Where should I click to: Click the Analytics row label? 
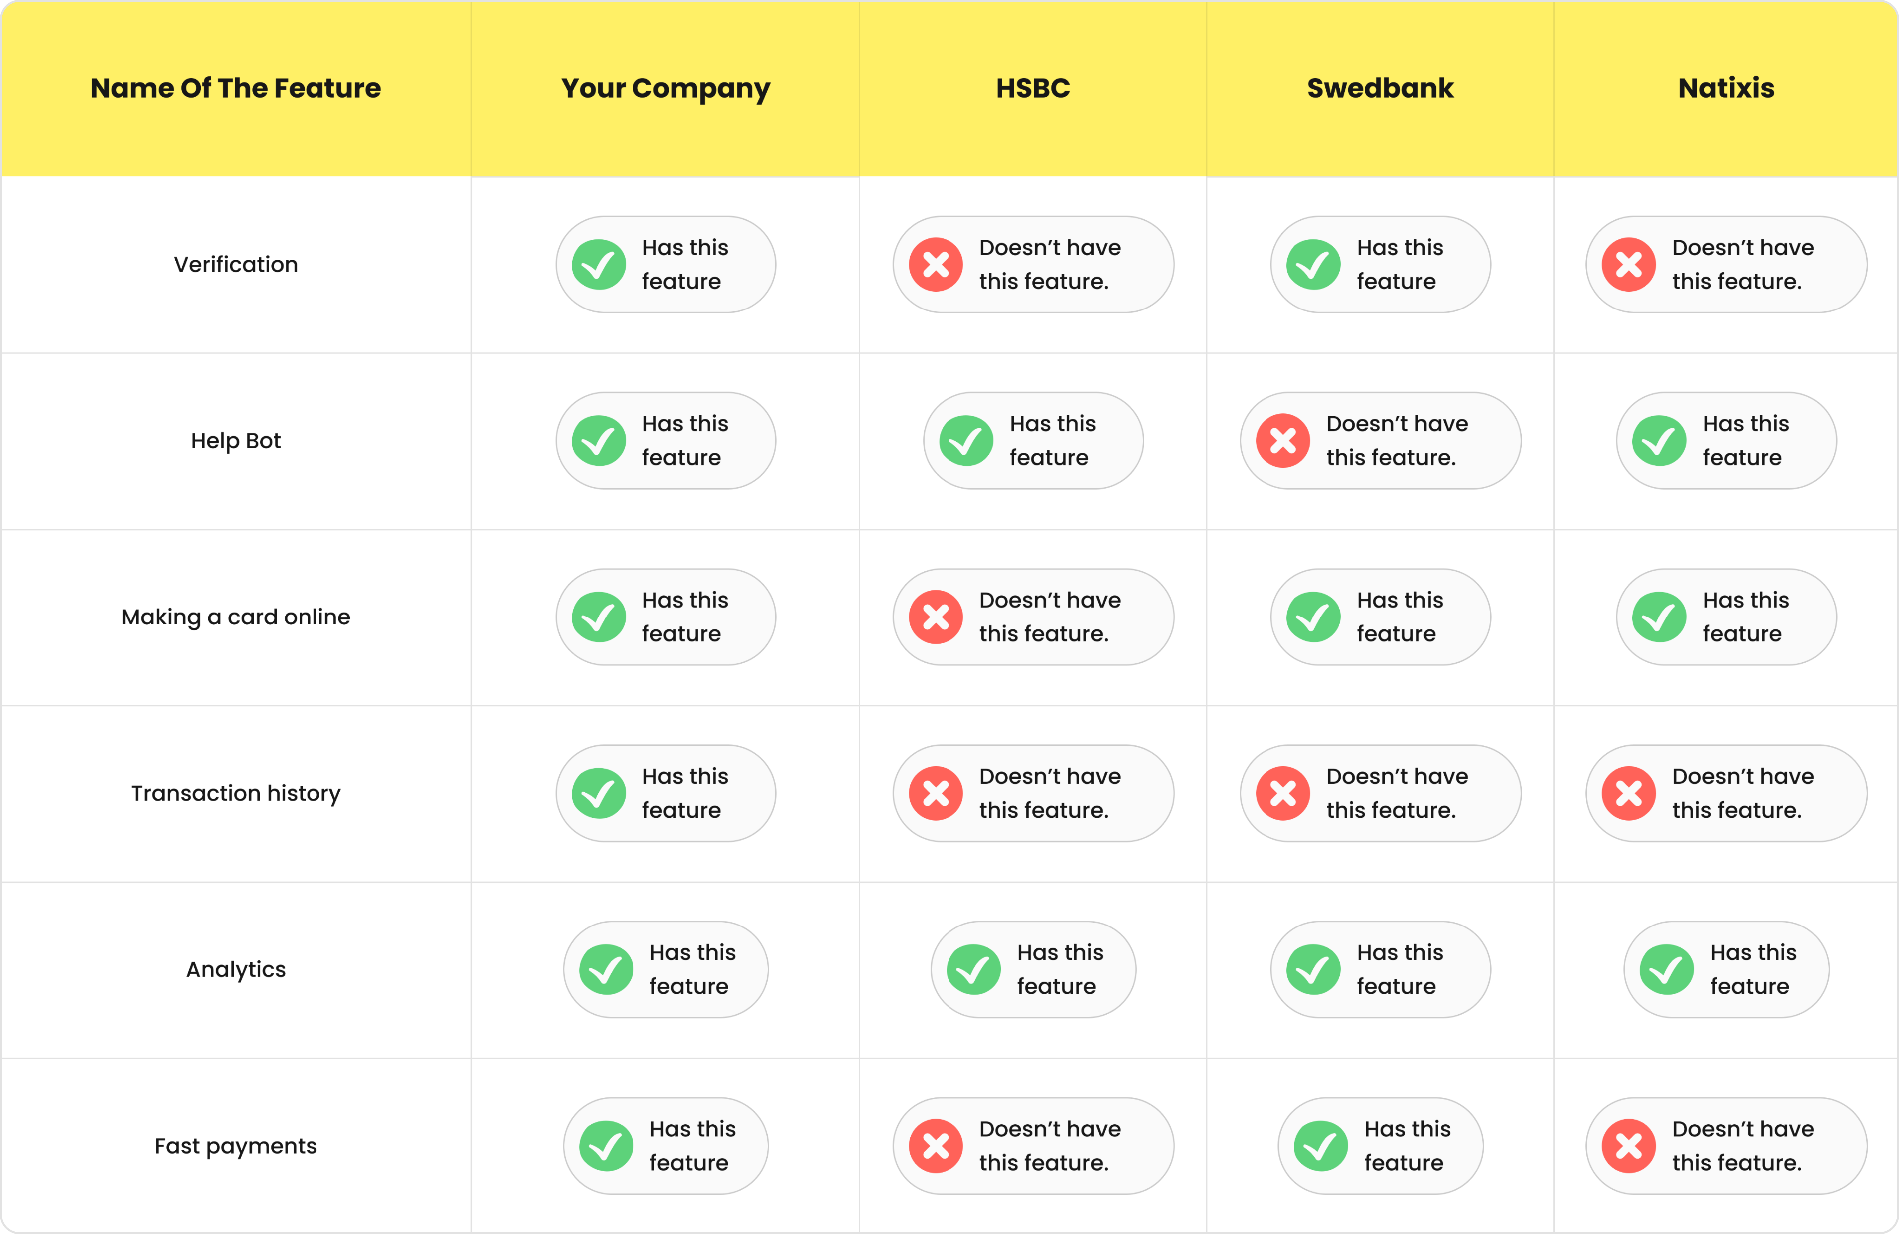pos(236,970)
